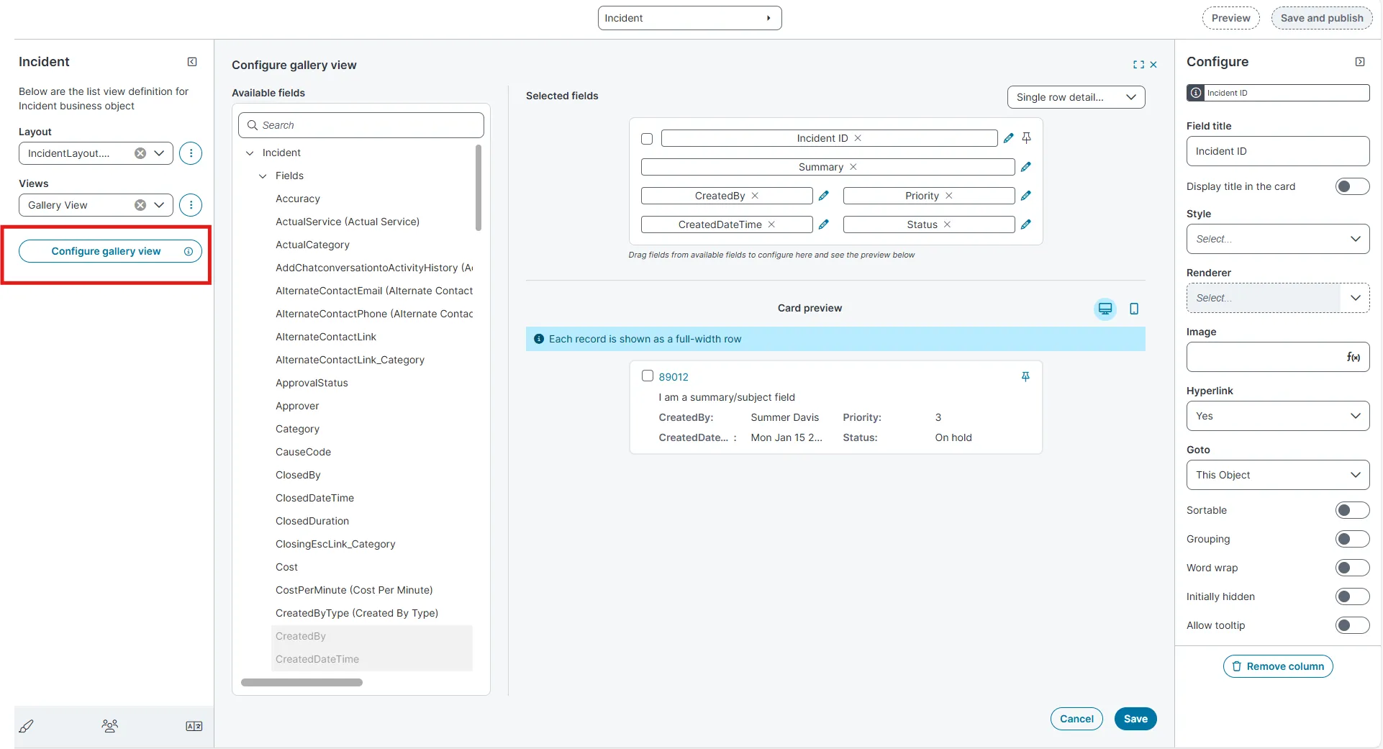Edit the Summary selected field

(x=1026, y=167)
